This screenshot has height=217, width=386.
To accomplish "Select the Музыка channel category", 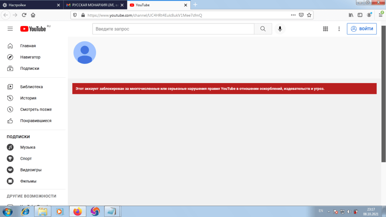I will (28, 147).
